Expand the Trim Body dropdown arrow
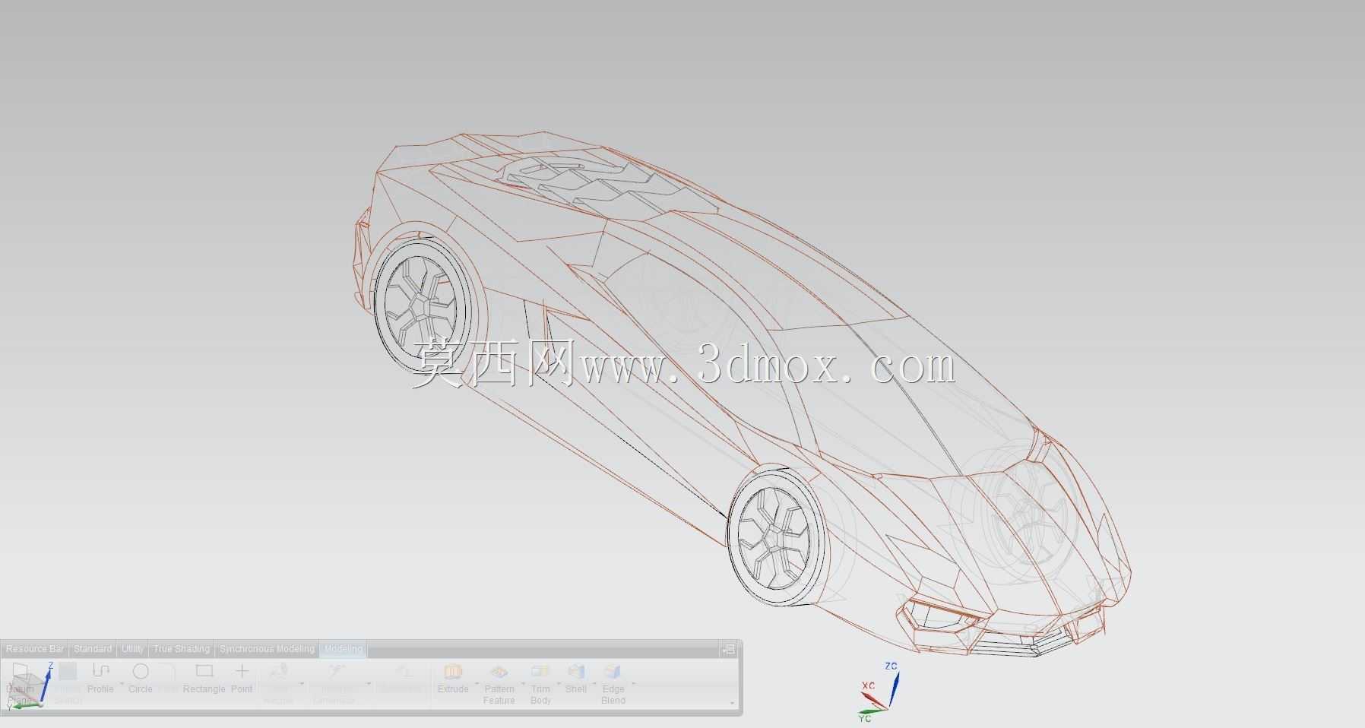Screen dimensions: 1365x728 click(x=558, y=684)
